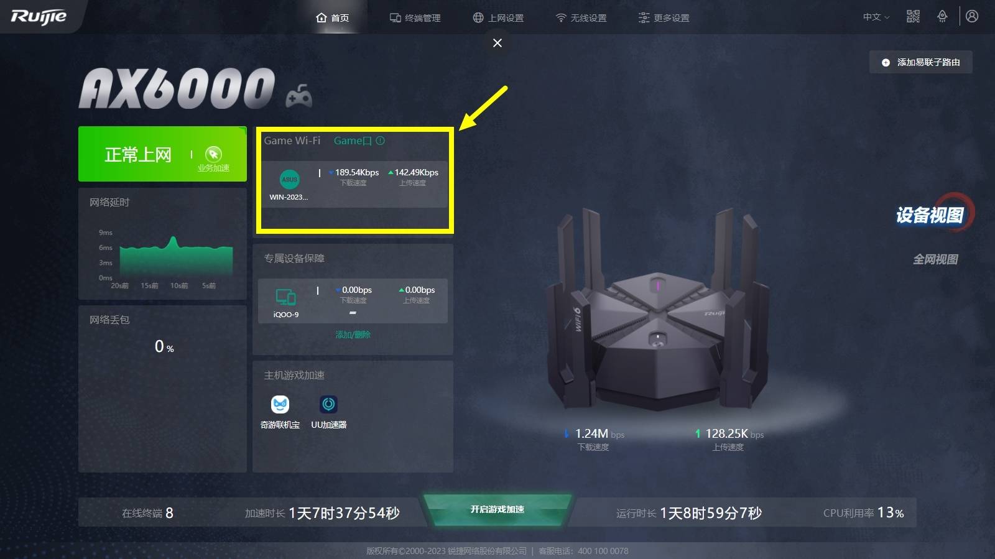Screen dimensions: 995x559
Task: Click the info icon next to Game口
Action: point(380,141)
